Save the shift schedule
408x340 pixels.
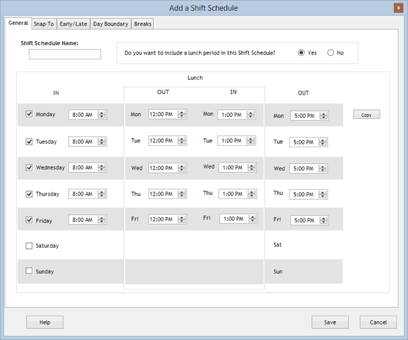click(x=330, y=322)
